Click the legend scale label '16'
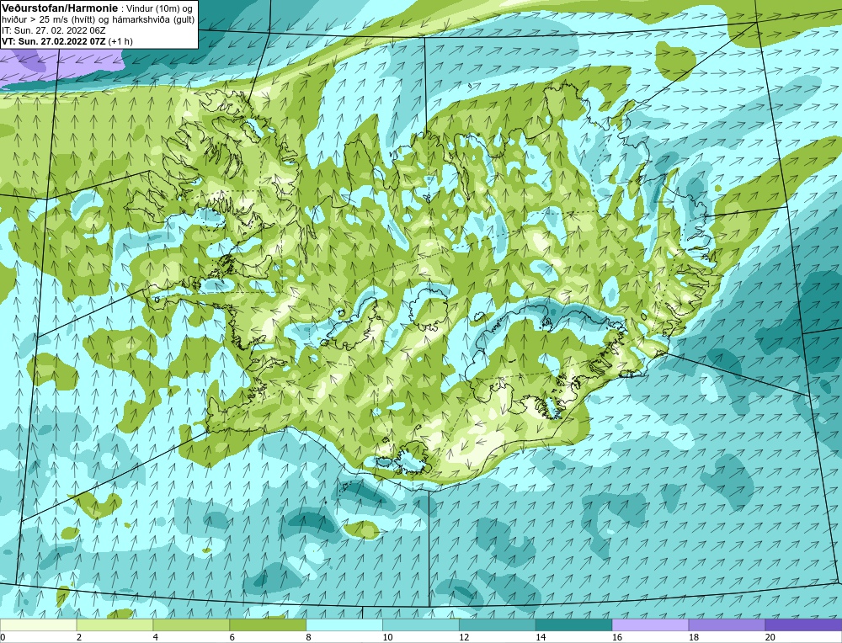The image size is (842, 643). (617, 637)
